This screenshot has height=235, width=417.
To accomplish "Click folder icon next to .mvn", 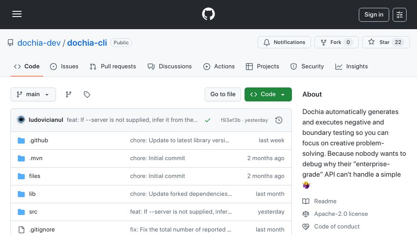I will [21, 158].
